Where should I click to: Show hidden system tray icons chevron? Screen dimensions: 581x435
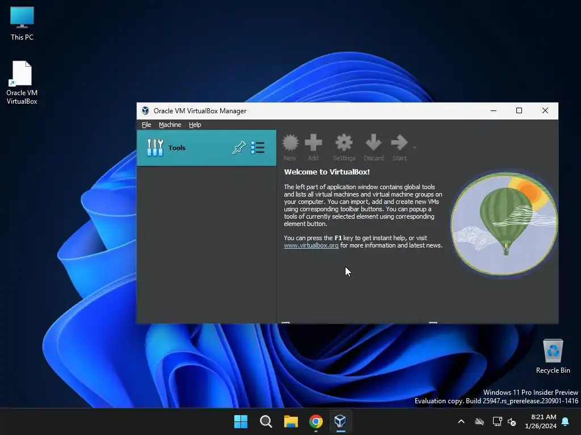point(461,421)
